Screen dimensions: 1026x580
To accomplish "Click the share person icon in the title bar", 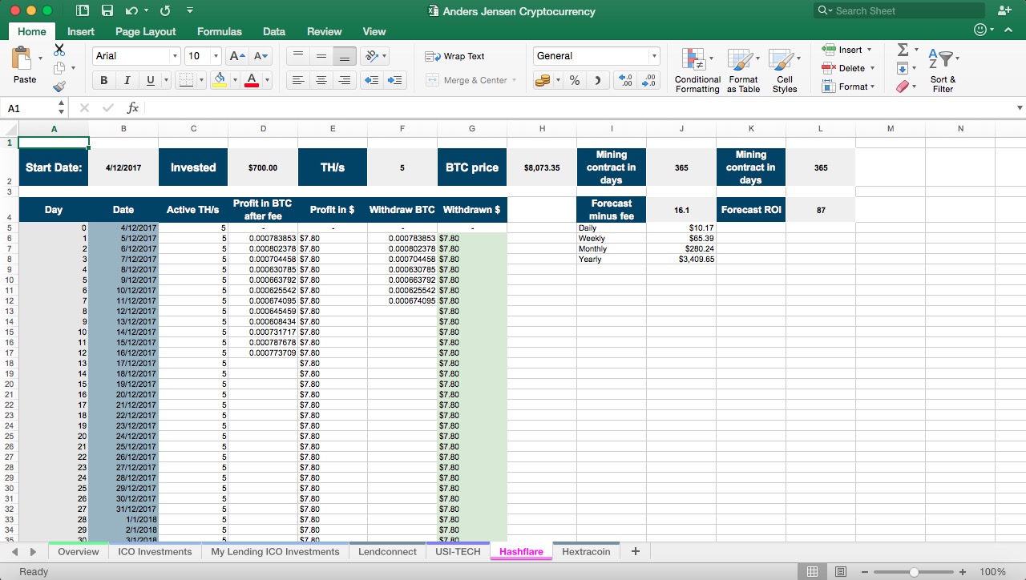I will point(1004,10).
